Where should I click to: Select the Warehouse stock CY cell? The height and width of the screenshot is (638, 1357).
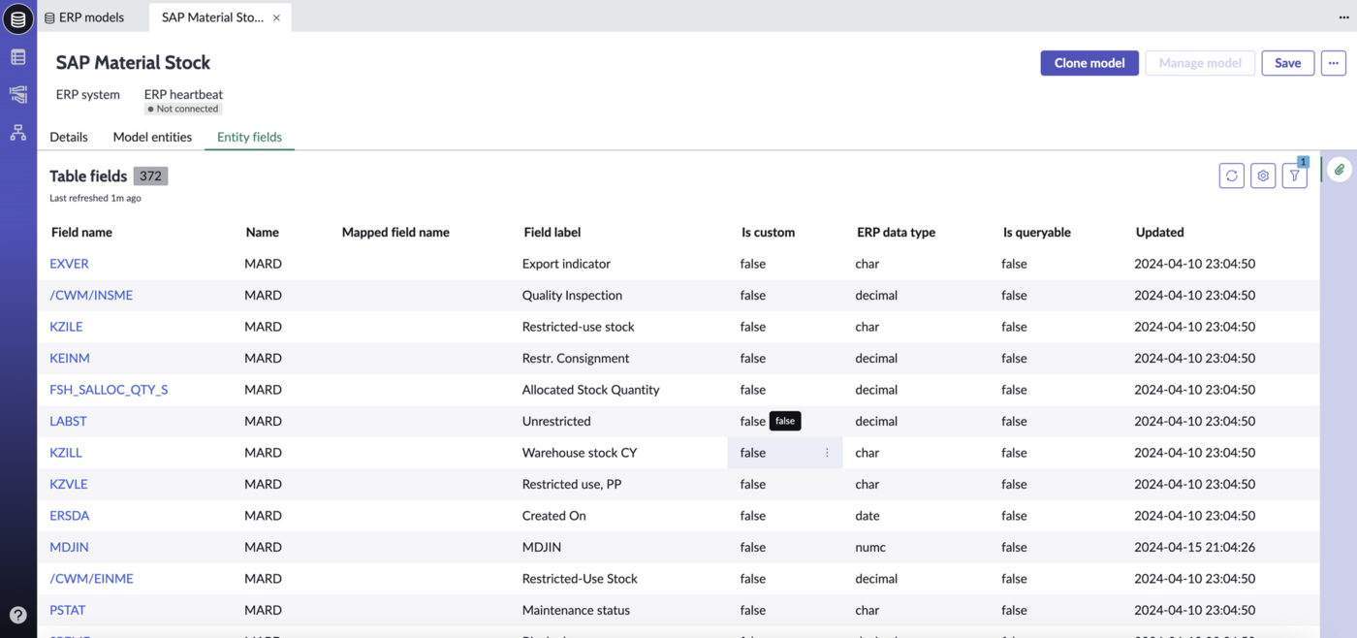pos(580,453)
